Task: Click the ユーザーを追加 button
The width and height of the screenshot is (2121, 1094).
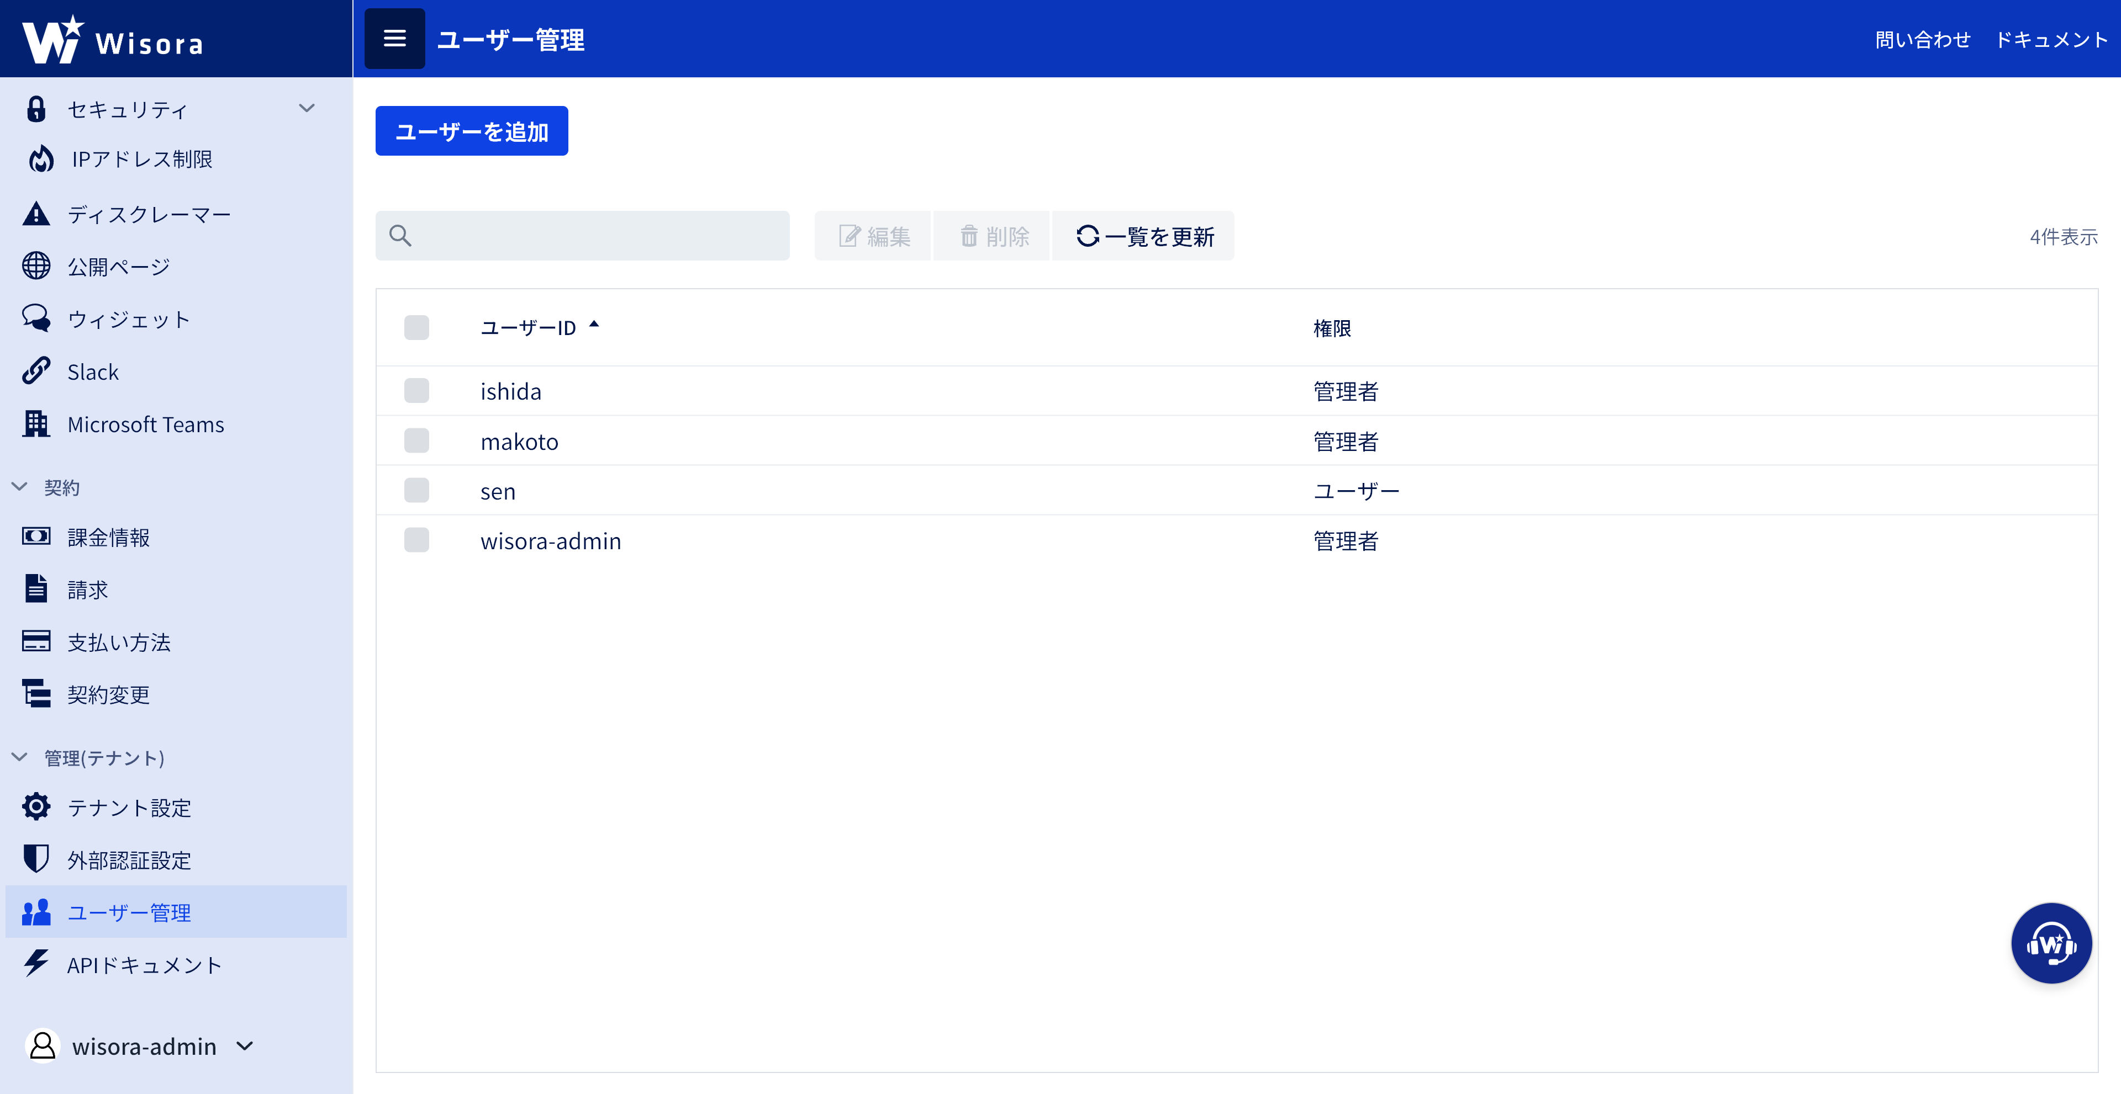Action: pyautogui.click(x=471, y=131)
